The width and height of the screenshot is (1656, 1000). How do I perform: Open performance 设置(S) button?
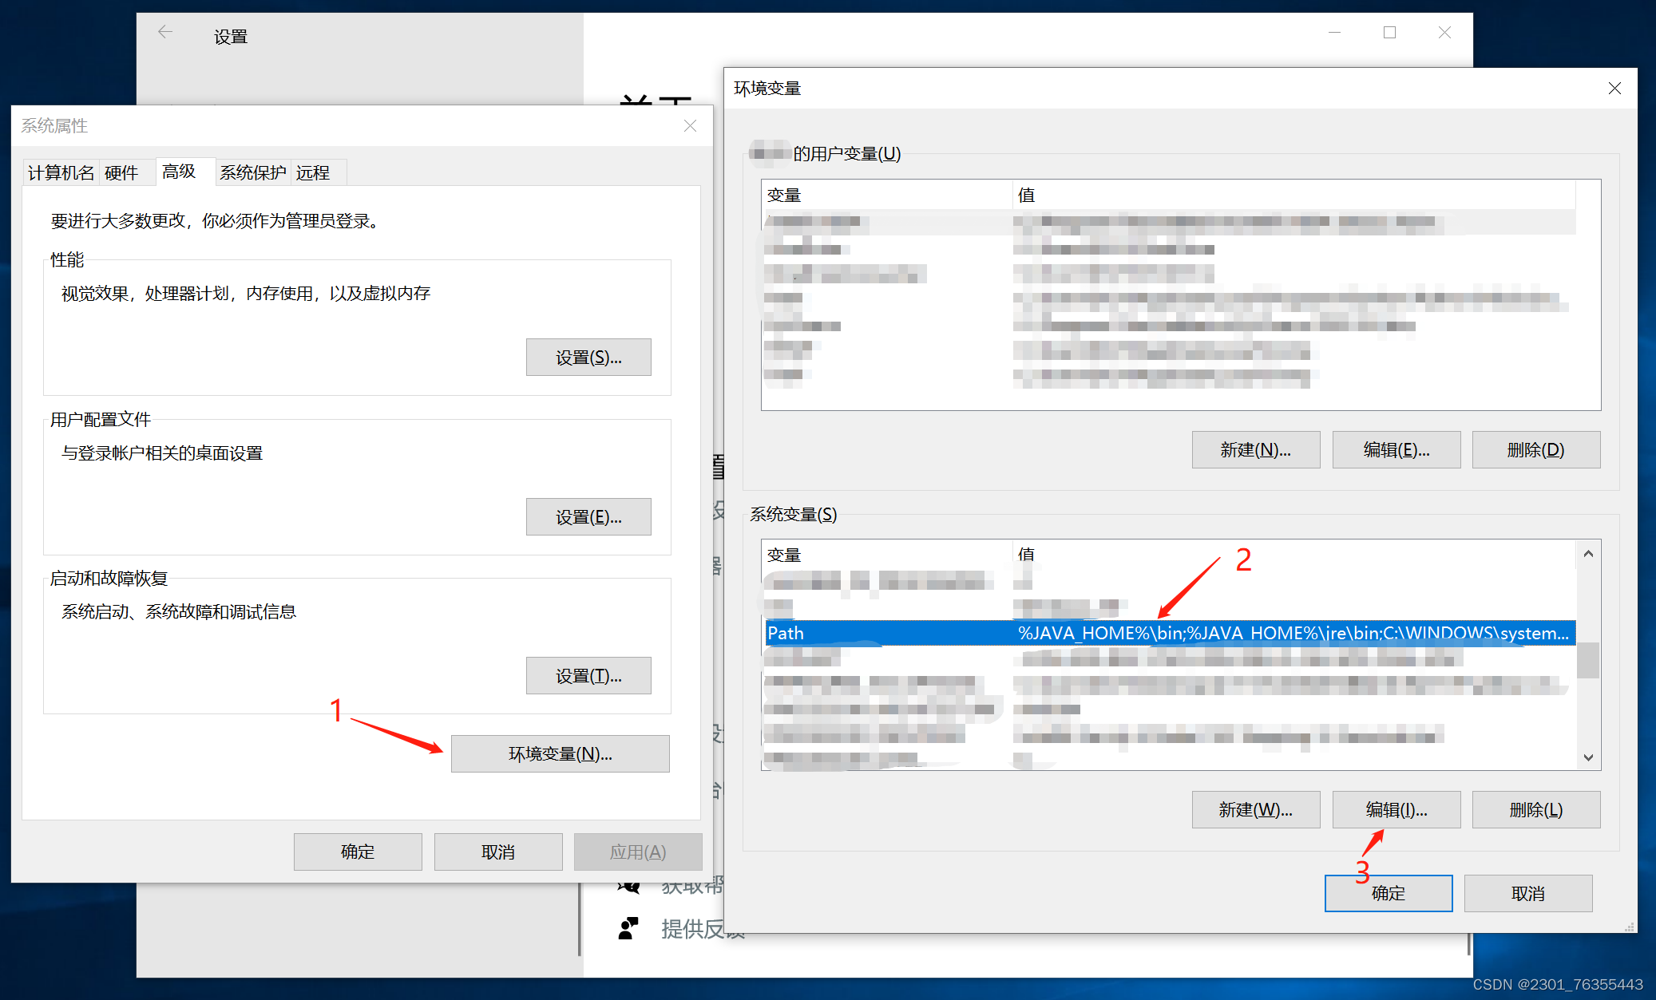pos(588,358)
